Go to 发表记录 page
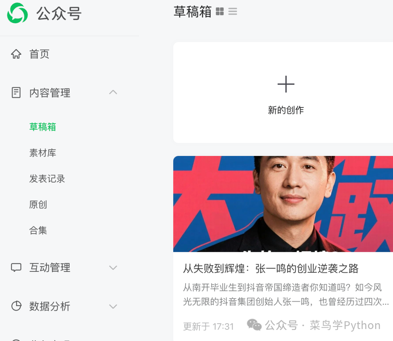 tap(47, 179)
